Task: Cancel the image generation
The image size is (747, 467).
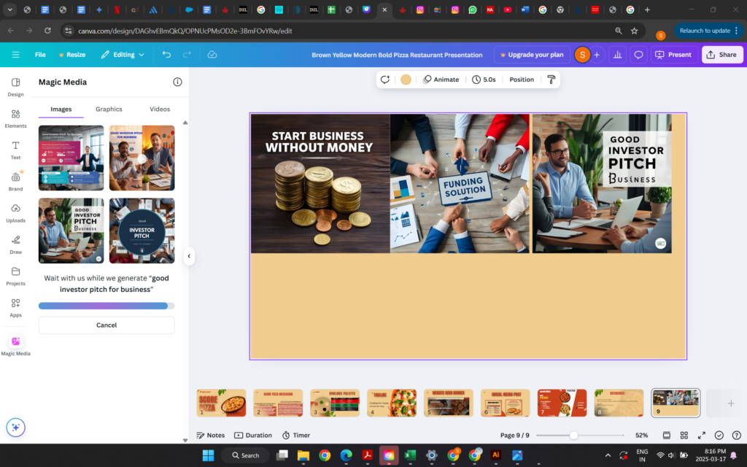Action: [x=107, y=325]
